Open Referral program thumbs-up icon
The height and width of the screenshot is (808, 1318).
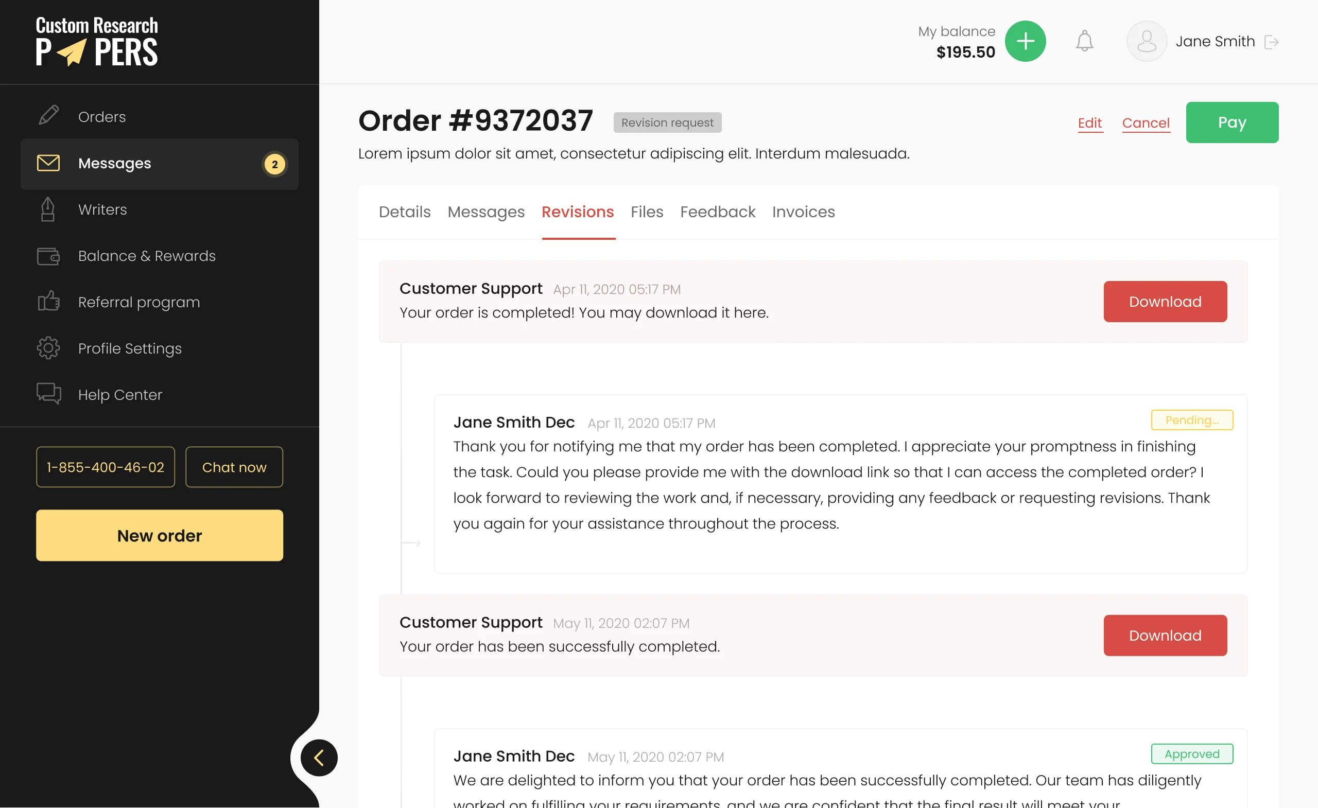click(x=48, y=302)
